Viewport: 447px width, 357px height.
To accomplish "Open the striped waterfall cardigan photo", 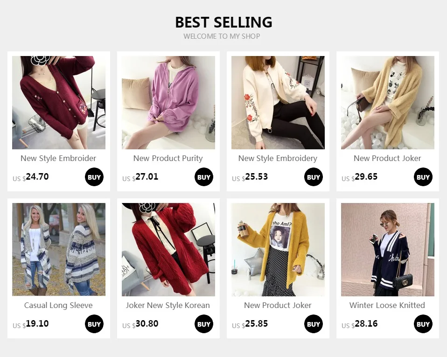I will pyautogui.click(x=59, y=250).
